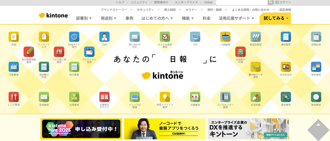Open the アンケート入力 clipboard icon
The image size is (330, 141).
(x=44, y=37)
